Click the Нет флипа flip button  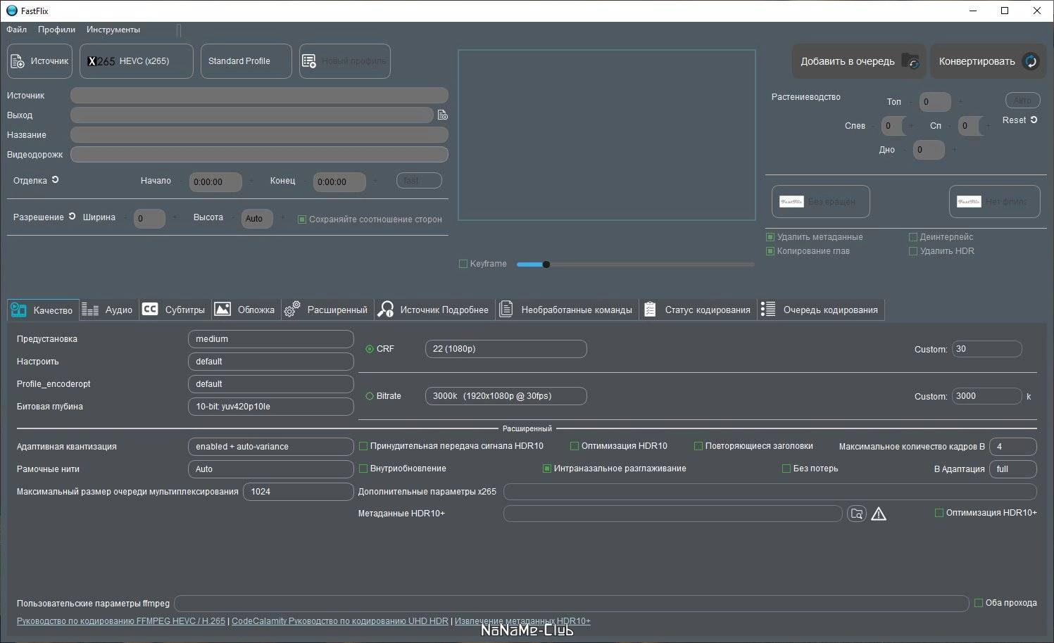click(x=995, y=202)
